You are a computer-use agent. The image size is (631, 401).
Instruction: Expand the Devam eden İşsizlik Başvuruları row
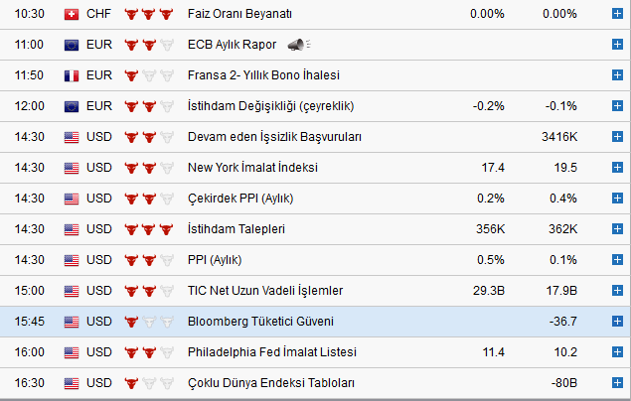(618, 137)
